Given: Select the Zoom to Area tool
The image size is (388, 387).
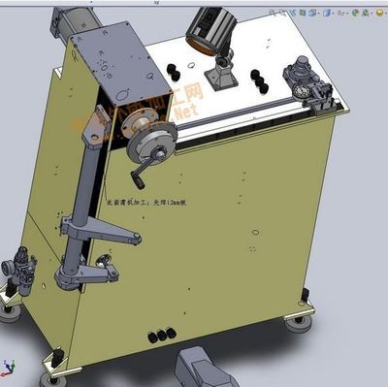Looking at the screenshot, I should [x=282, y=13].
